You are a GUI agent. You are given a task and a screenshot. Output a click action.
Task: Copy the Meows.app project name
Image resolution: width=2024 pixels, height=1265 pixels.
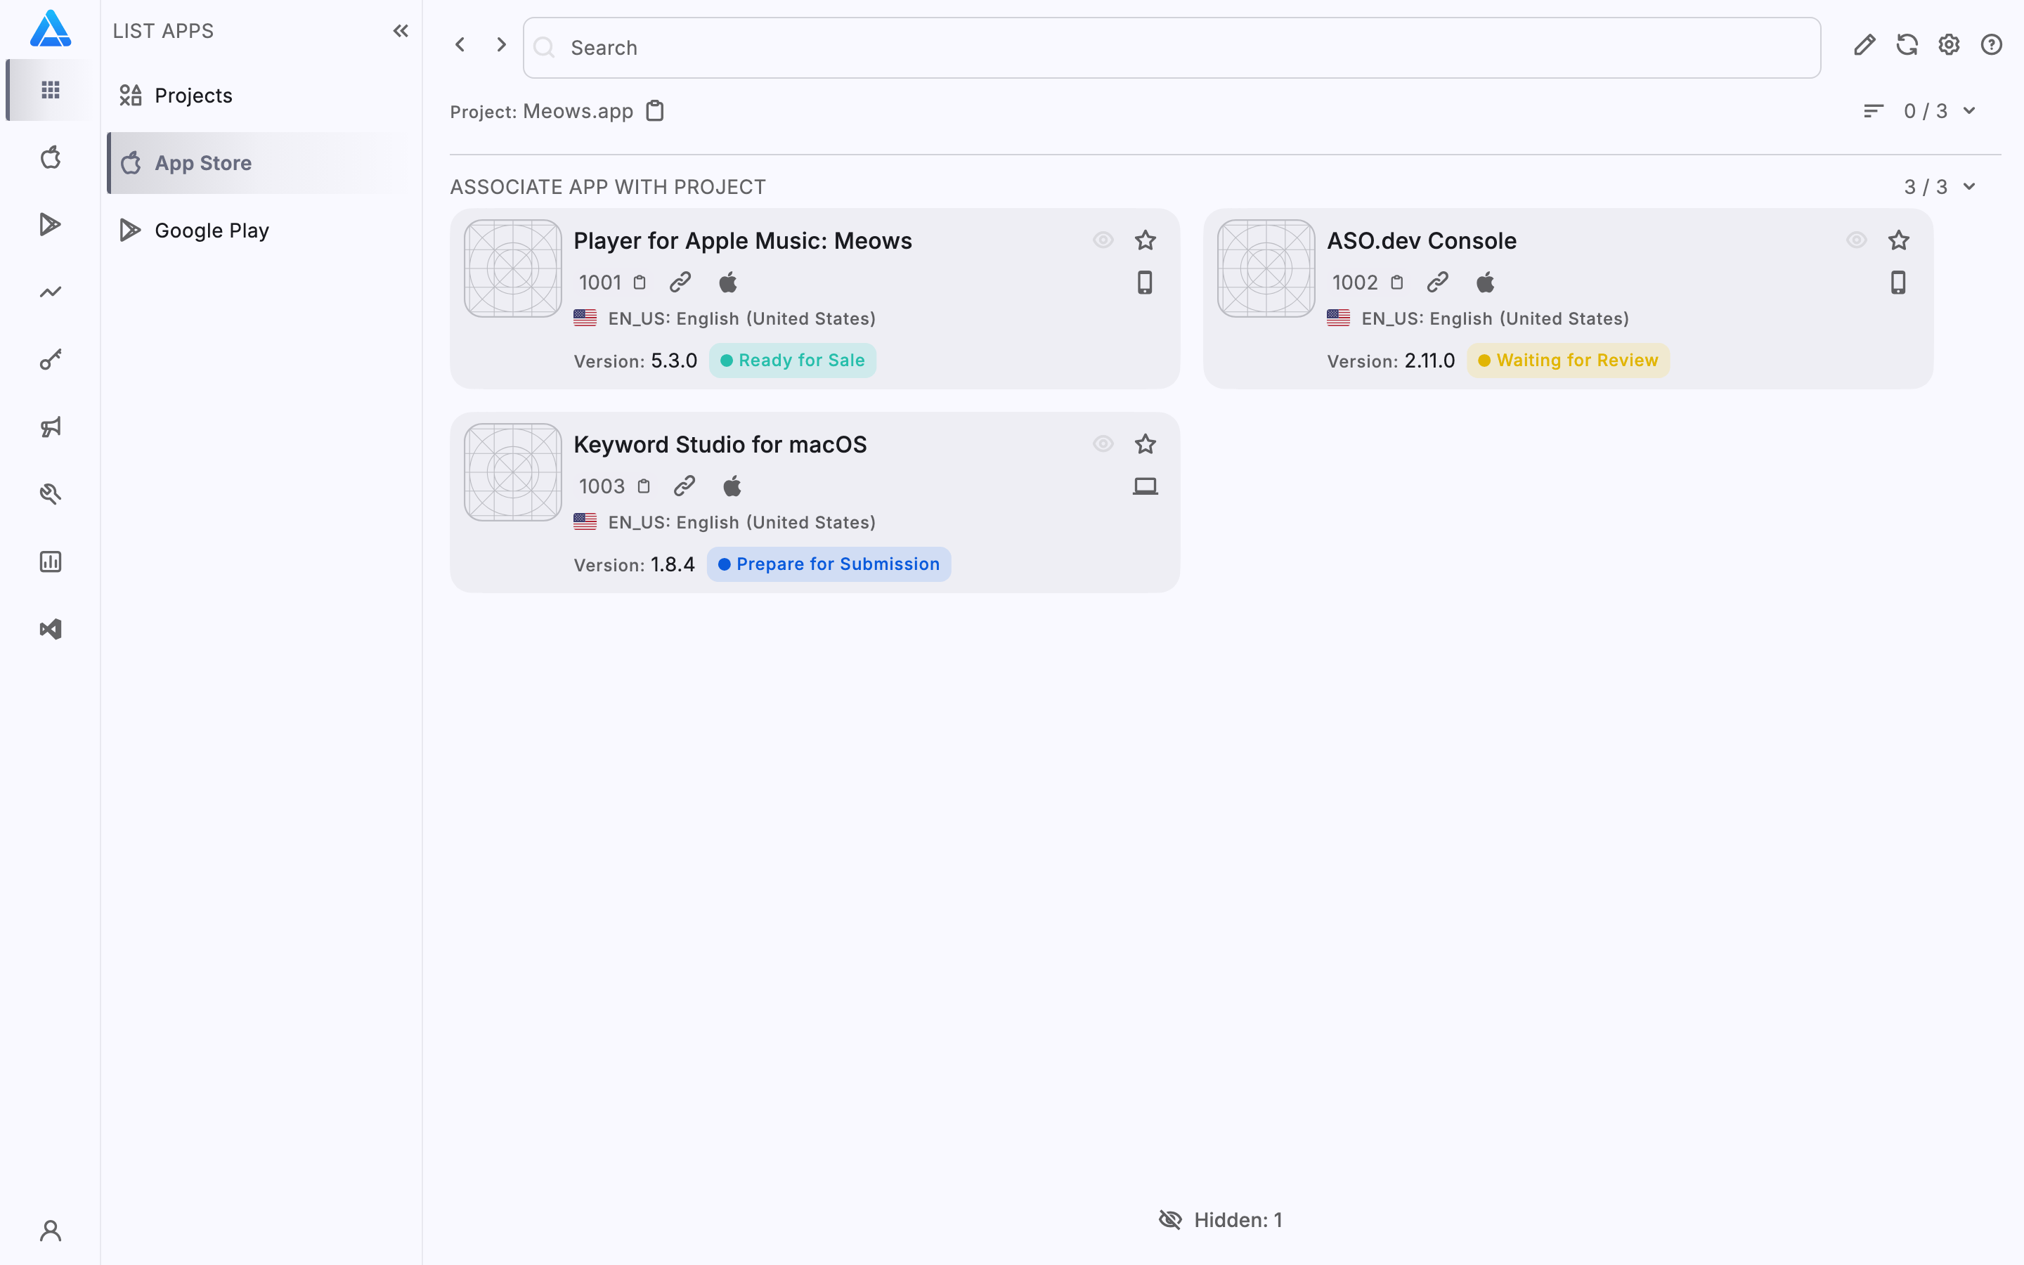pos(655,110)
